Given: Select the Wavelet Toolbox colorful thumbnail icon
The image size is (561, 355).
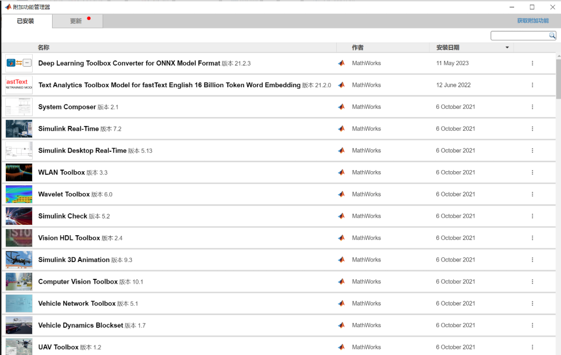Looking at the screenshot, I should click(19, 194).
